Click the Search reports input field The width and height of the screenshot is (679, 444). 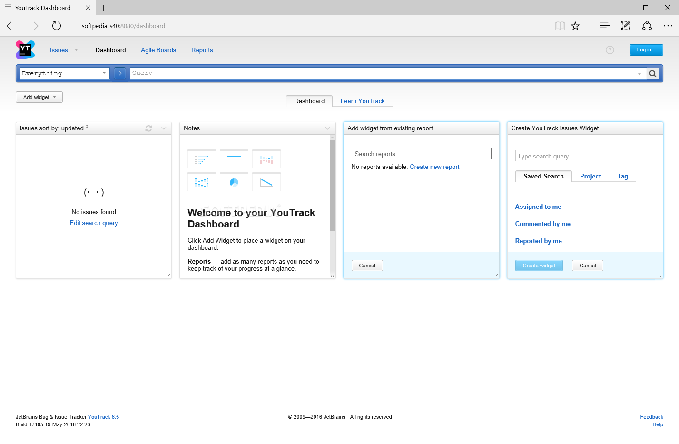pos(422,154)
